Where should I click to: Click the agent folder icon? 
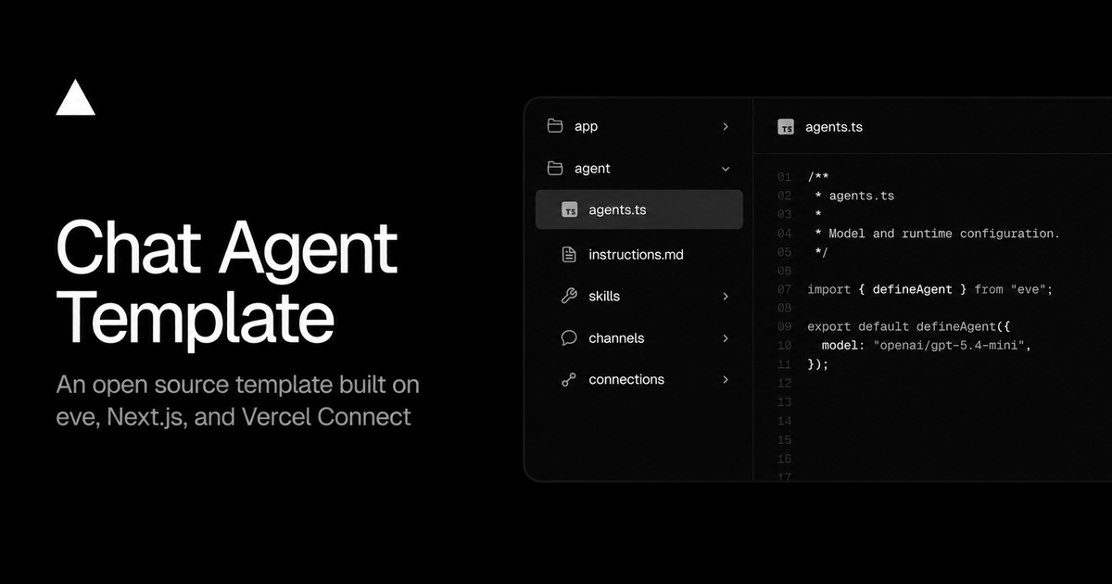555,168
